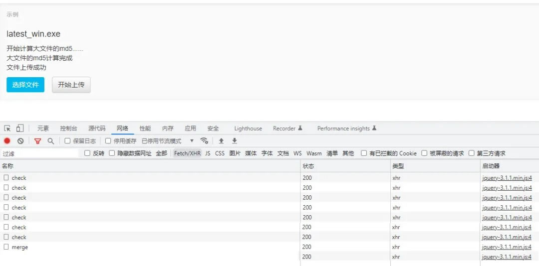Stop recording network log with red button
539x266 pixels.
pyautogui.click(x=7, y=141)
